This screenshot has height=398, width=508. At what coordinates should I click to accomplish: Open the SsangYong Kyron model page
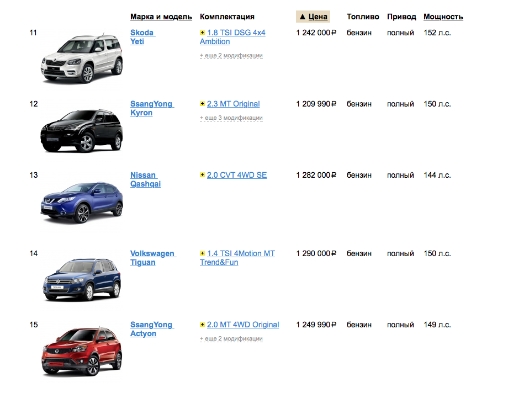pos(151,108)
